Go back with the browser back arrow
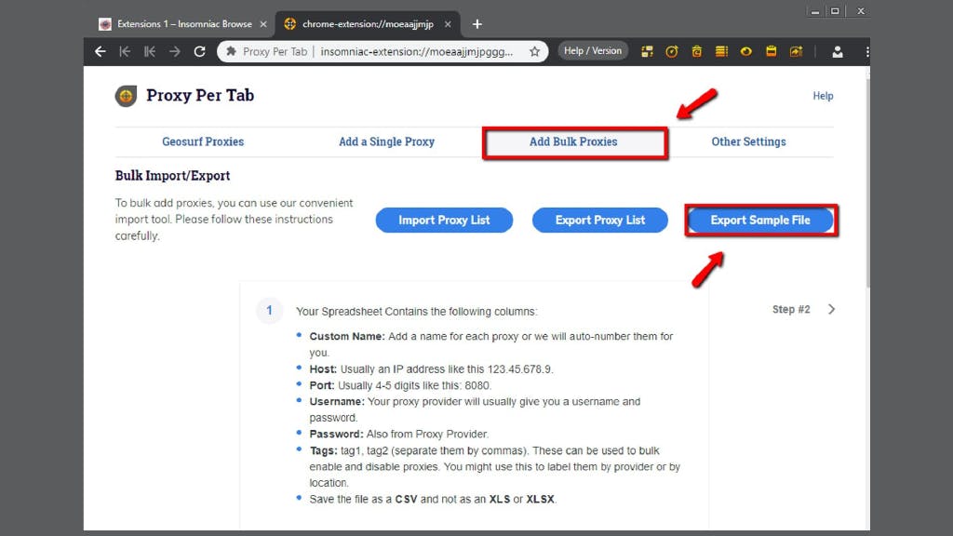The height and width of the screenshot is (536, 953). coord(101,52)
